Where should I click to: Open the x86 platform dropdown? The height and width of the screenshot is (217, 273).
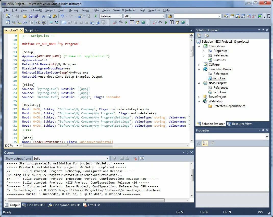click(x=163, y=16)
